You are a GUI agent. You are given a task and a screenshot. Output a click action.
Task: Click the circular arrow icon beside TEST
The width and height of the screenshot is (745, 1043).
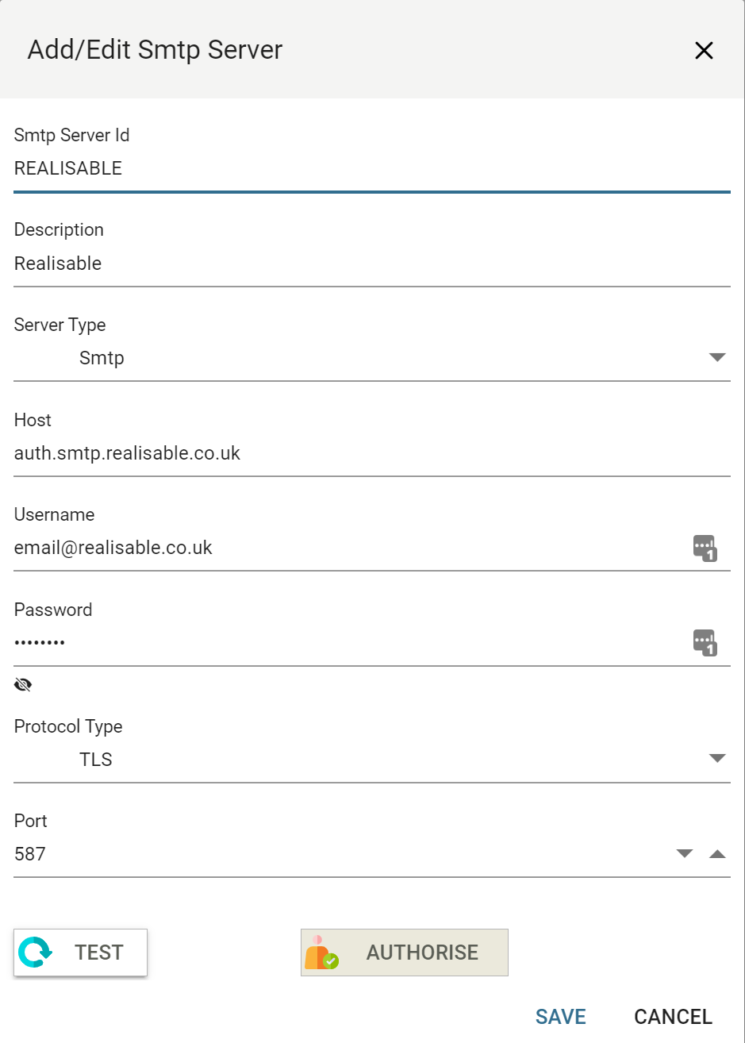click(36, 953)
